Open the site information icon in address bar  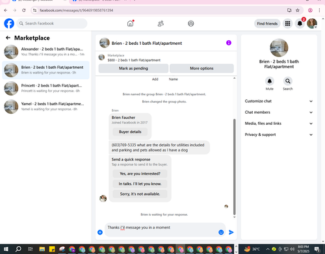click(34, 10)
